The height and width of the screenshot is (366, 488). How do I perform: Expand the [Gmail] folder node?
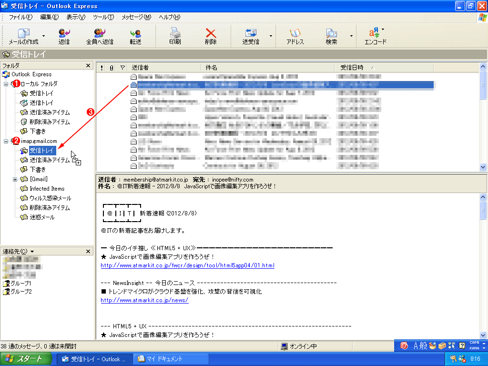pyautogui.click(x=15, y=179)
